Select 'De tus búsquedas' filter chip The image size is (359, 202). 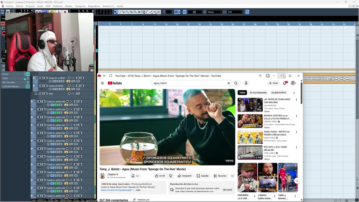point(258,93)
